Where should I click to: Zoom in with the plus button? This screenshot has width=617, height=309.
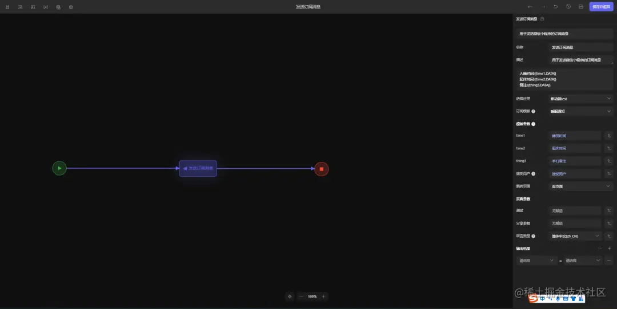click(x=323, y=296)
